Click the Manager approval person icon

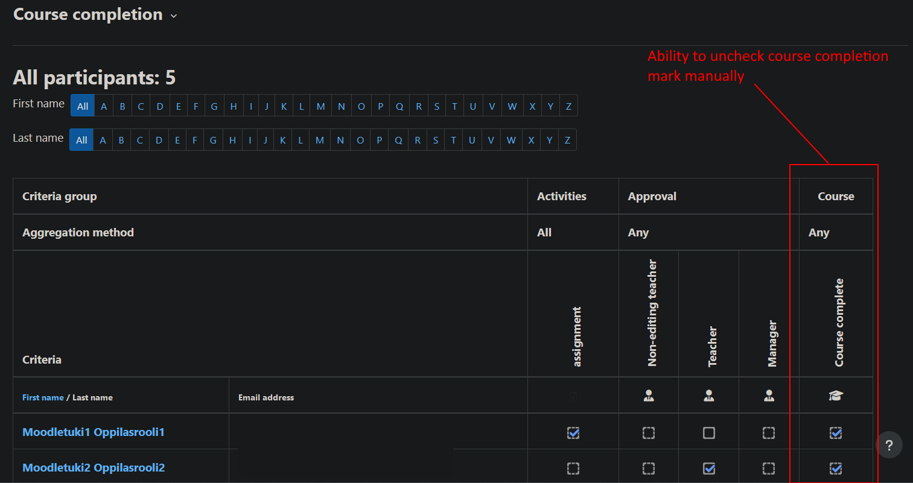tap(769, 396)
